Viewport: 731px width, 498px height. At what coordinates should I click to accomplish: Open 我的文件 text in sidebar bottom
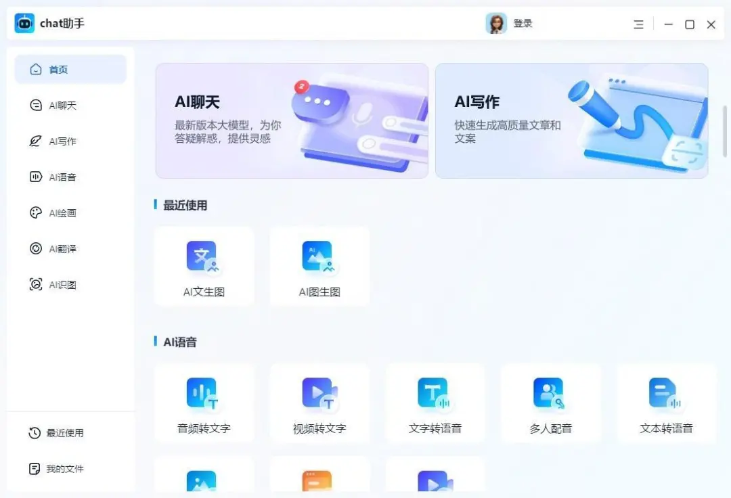[65, 469]
